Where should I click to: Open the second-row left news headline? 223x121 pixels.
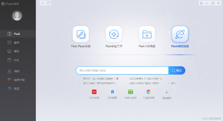coord(100,83)
